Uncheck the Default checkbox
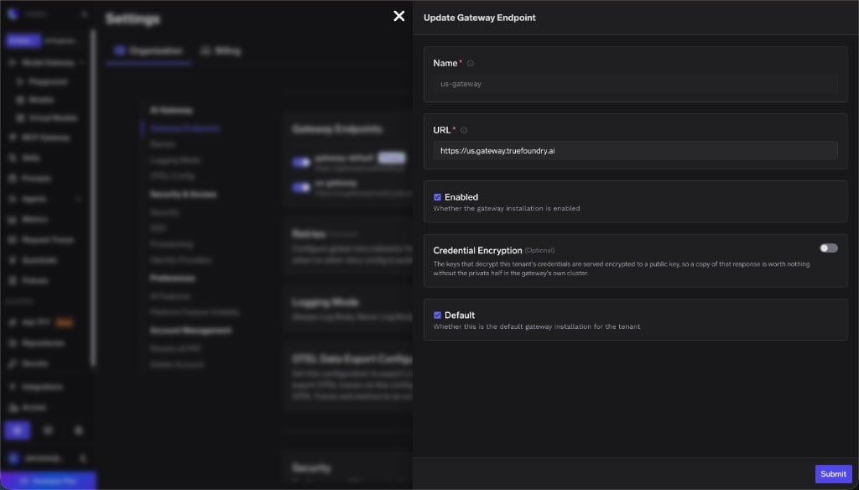The image size is (859, 490). [437, 315]
